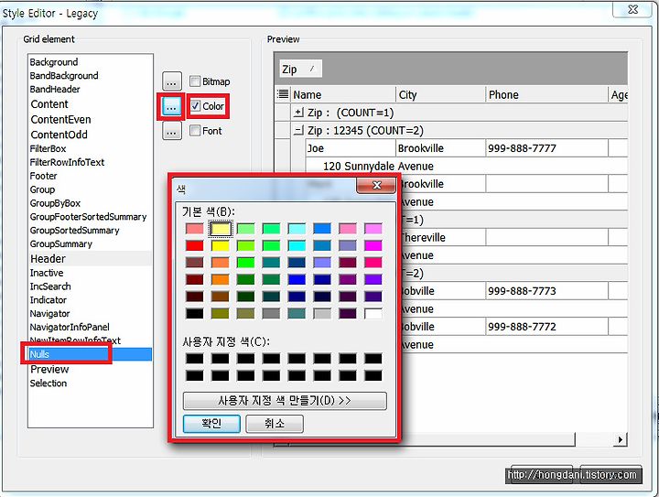
Task: Select Selection in the element list
Action: 90,384
